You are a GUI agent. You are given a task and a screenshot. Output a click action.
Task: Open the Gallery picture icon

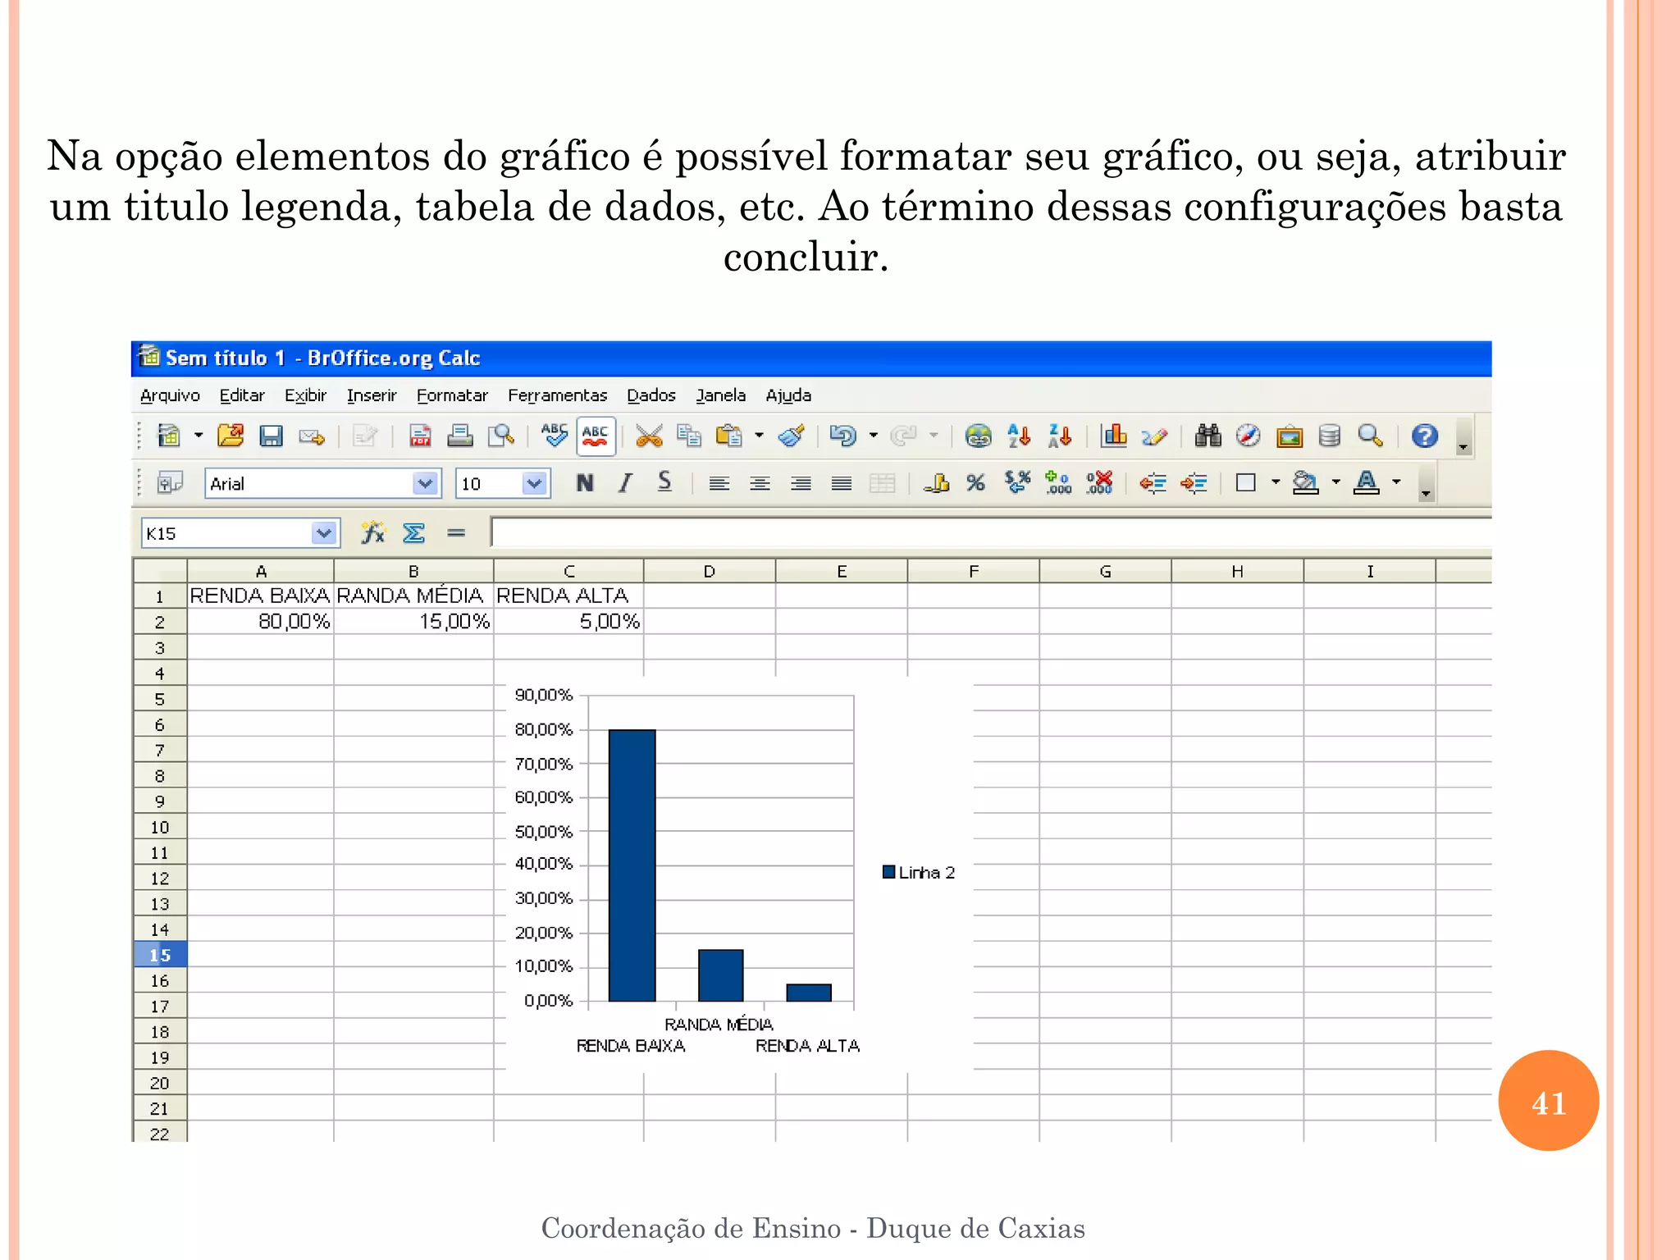point(1290,436)
